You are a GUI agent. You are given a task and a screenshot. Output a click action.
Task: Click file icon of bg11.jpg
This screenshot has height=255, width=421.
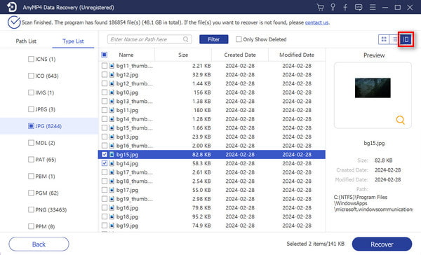pyautogui.click(x=112, y=110)
